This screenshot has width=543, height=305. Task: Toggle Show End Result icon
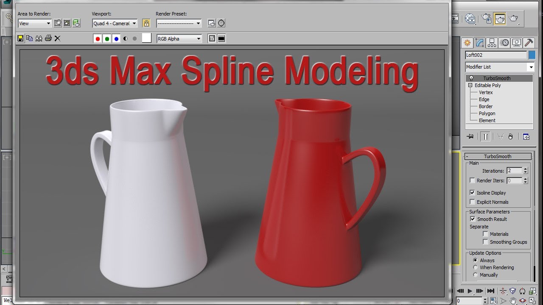click(x=485, y=136)
